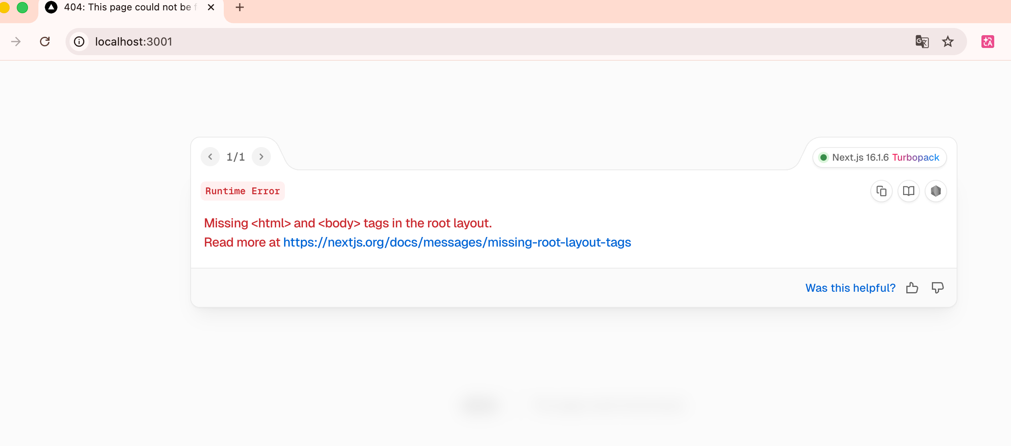Reload the localhost page
This screenshot has width=1011, height=446.
pos(45,42)
